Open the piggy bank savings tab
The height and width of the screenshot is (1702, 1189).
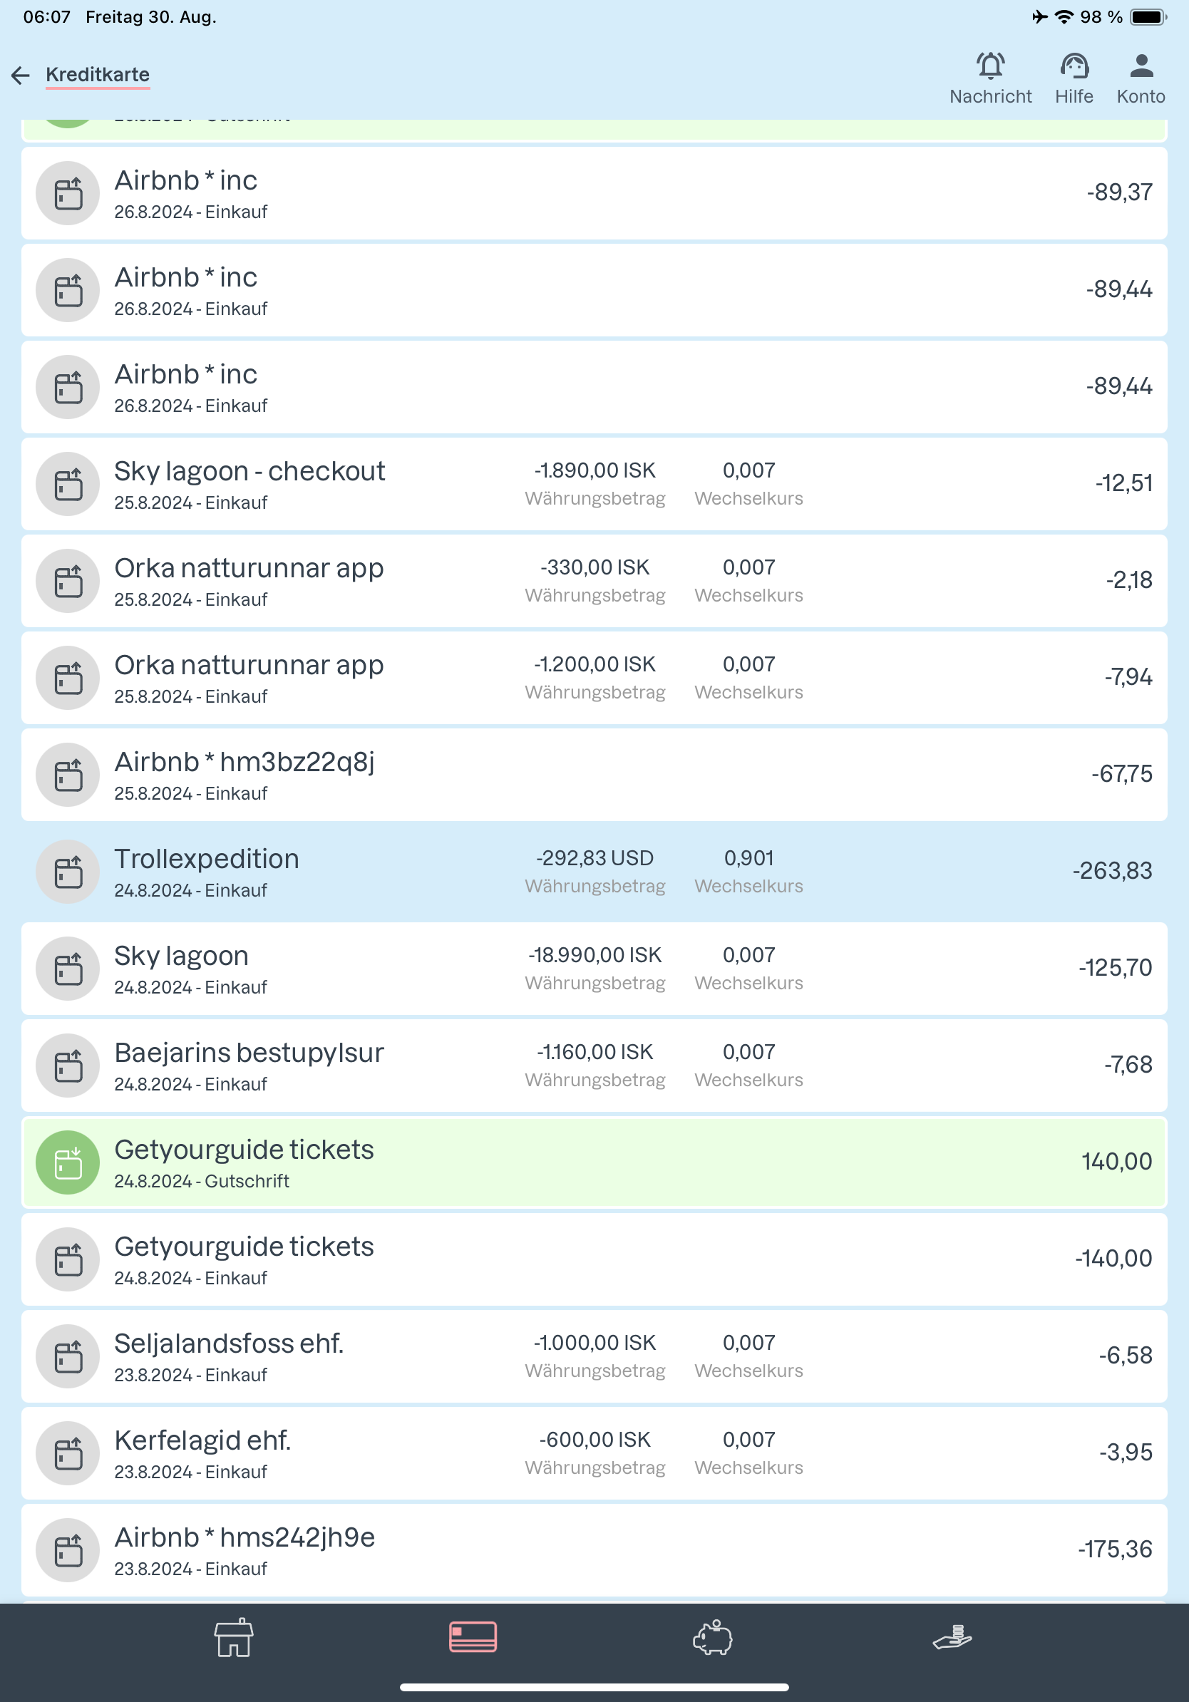point(712,1636)
